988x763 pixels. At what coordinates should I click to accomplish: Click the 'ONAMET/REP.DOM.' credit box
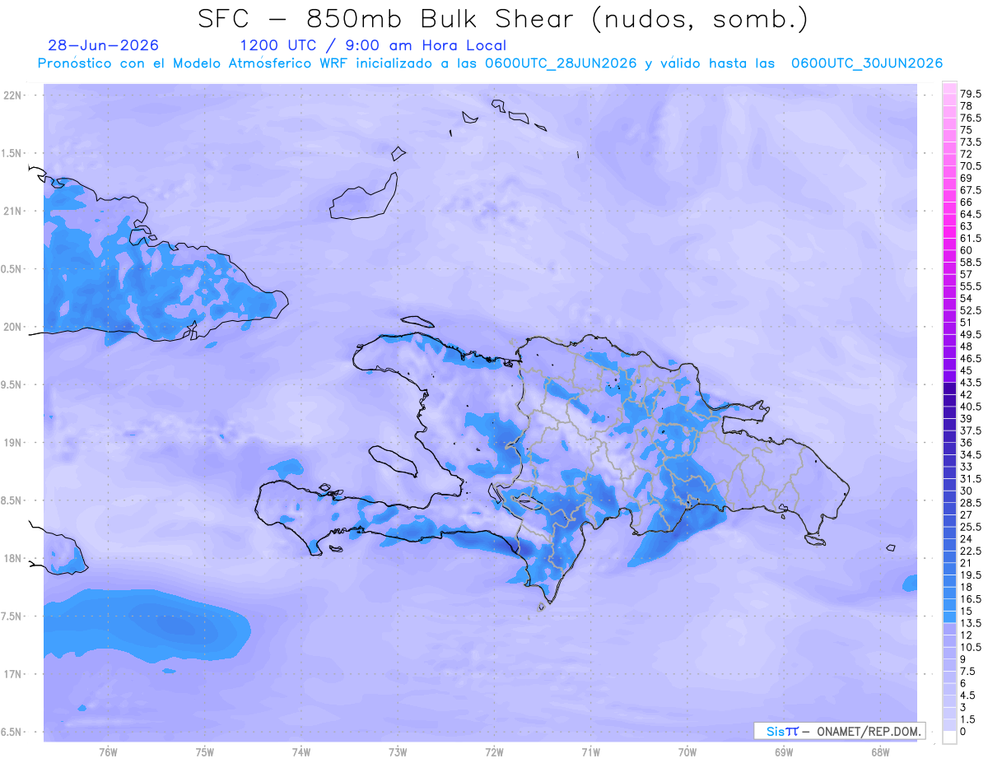click(x=839, y=731)
